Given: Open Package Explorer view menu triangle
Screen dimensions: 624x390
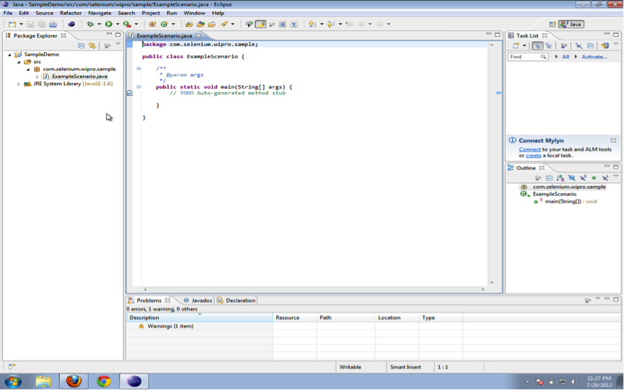Looking at the screenshot, I should click(118, 45).
